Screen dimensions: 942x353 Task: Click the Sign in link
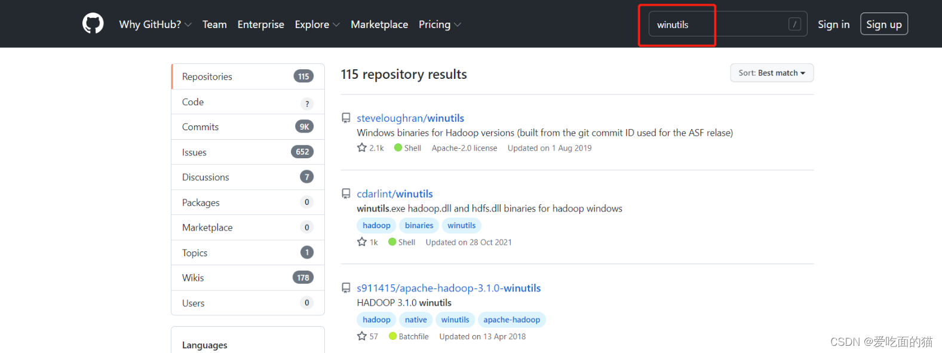click(x=833, y=24)
